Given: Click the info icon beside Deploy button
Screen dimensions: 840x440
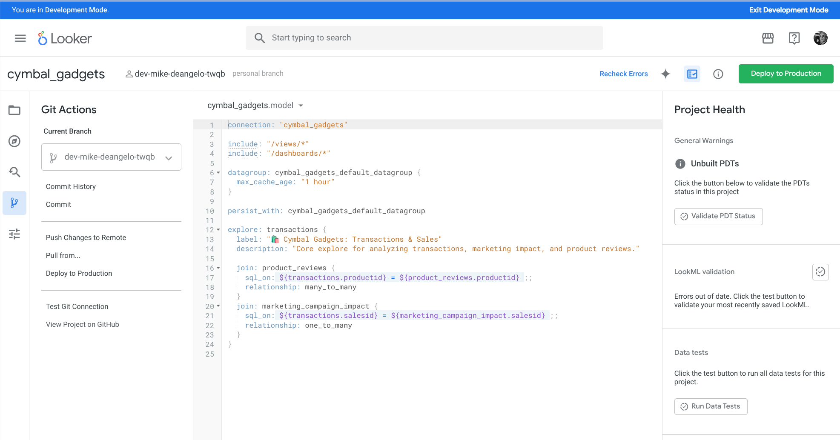Looking at the screenshot, I should coord(718,74).
